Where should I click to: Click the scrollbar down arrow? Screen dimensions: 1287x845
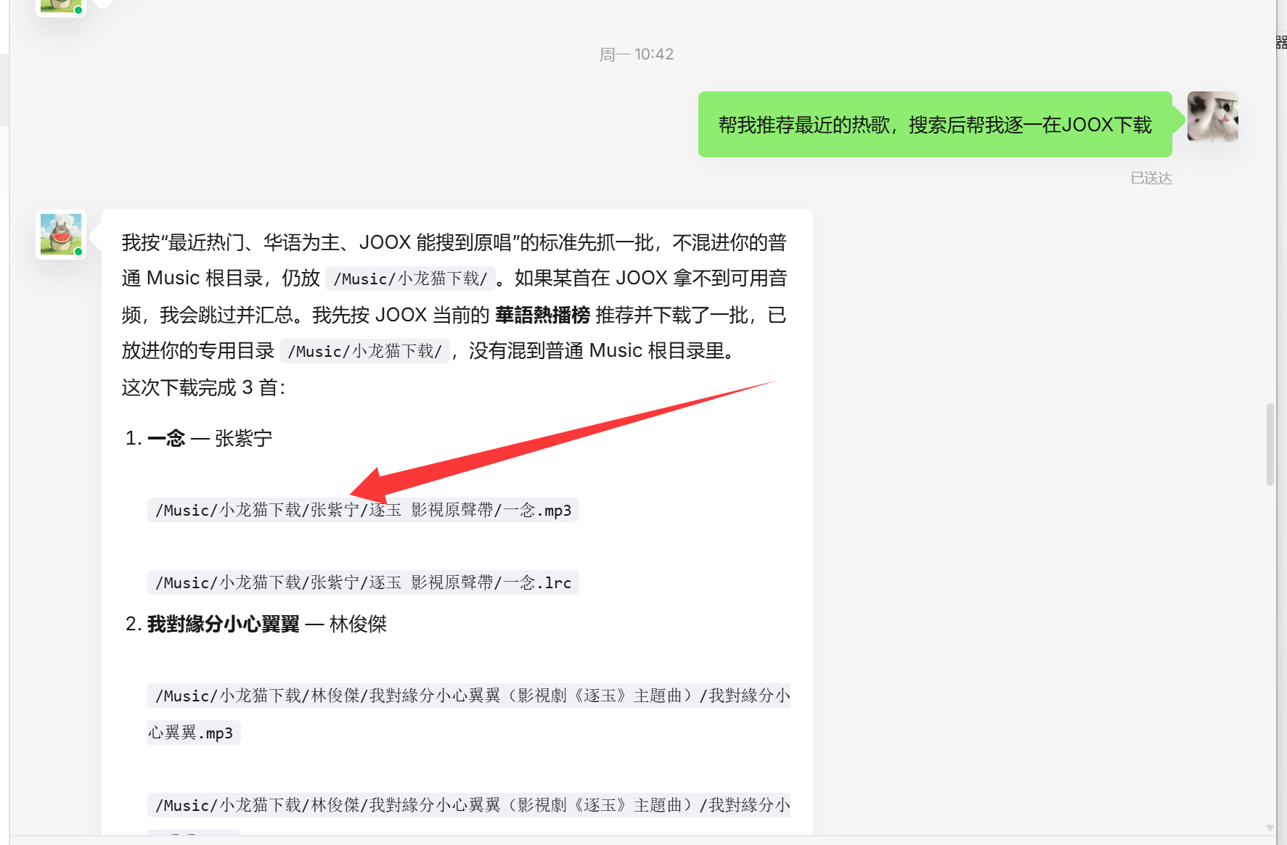tap(1270, 828)
